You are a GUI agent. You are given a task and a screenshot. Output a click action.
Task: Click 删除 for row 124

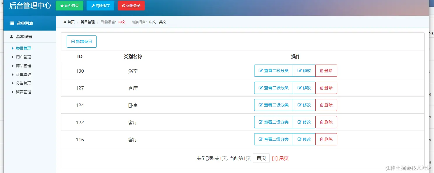(x=326, y=105)
